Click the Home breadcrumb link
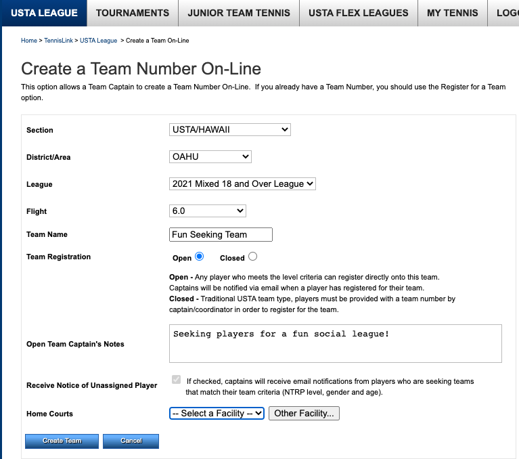Screen dimensions: 519x459 pyautogui.click(x=29, y=41)
